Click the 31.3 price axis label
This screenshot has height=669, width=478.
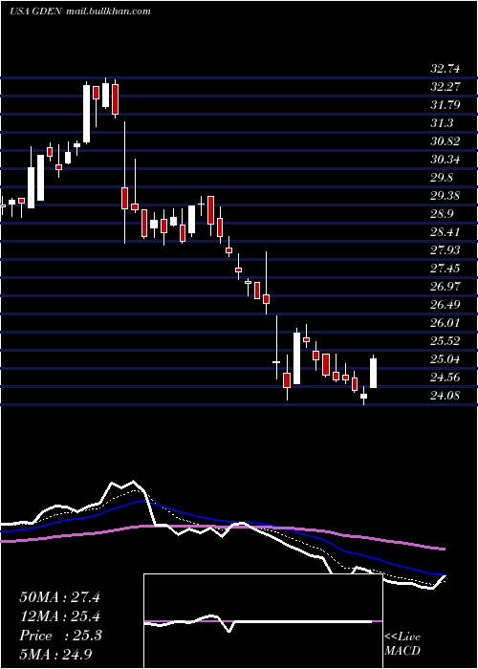pyautogui.click(x=442, y=123)
